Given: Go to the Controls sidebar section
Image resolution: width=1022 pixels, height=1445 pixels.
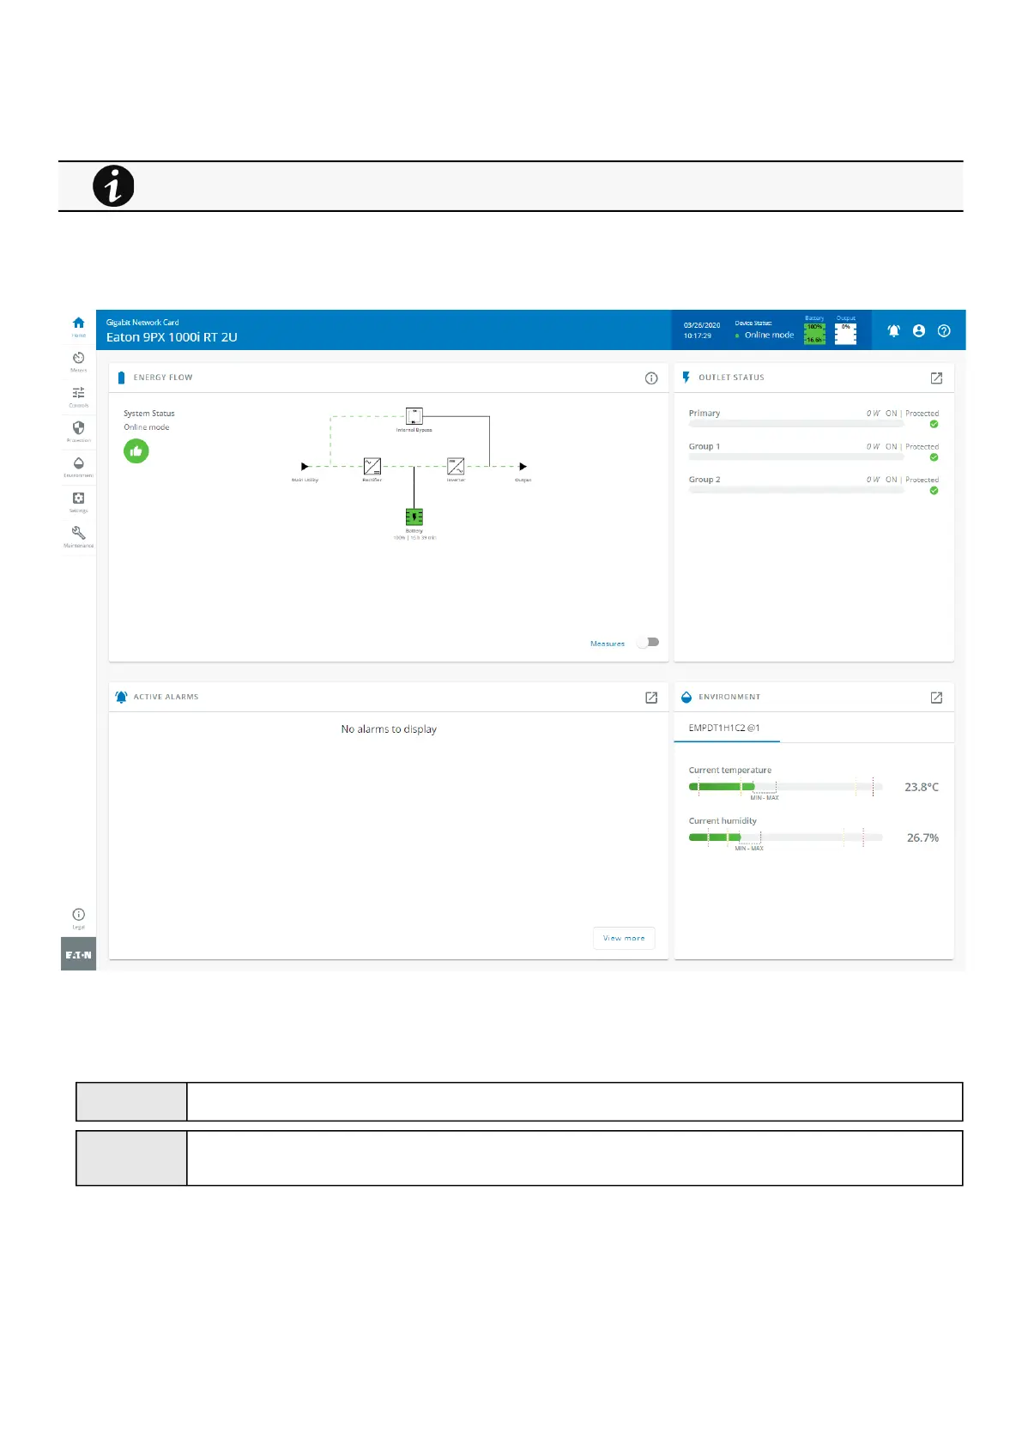Looking at the screenshot, I should (x=78, y=396).
